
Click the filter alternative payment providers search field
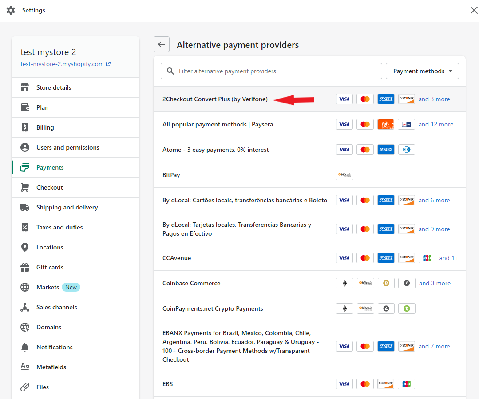click(271, 71)
